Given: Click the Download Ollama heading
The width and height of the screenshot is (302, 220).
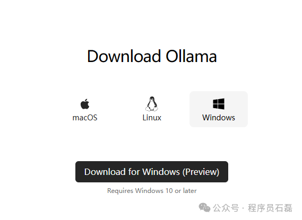Looking at the screenshot, I should point(152,56).
